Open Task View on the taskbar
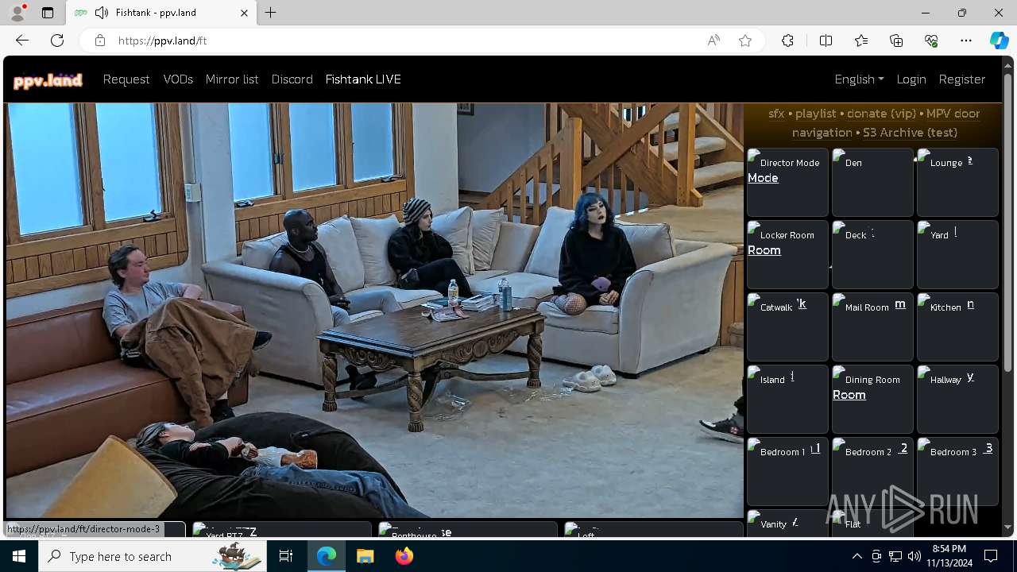This screenshot has width=1017, height=572. point(287,556)
